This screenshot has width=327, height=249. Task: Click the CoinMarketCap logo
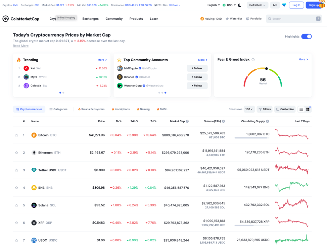click(x=21, y=19)
